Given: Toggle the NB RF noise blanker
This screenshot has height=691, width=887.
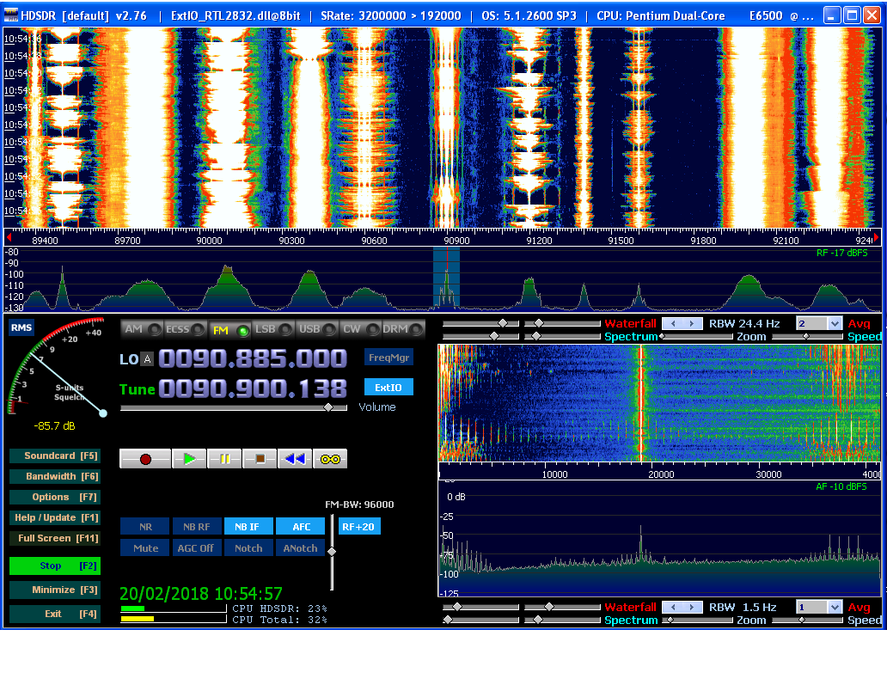Looking at the screenshot, I should point(196,527).
